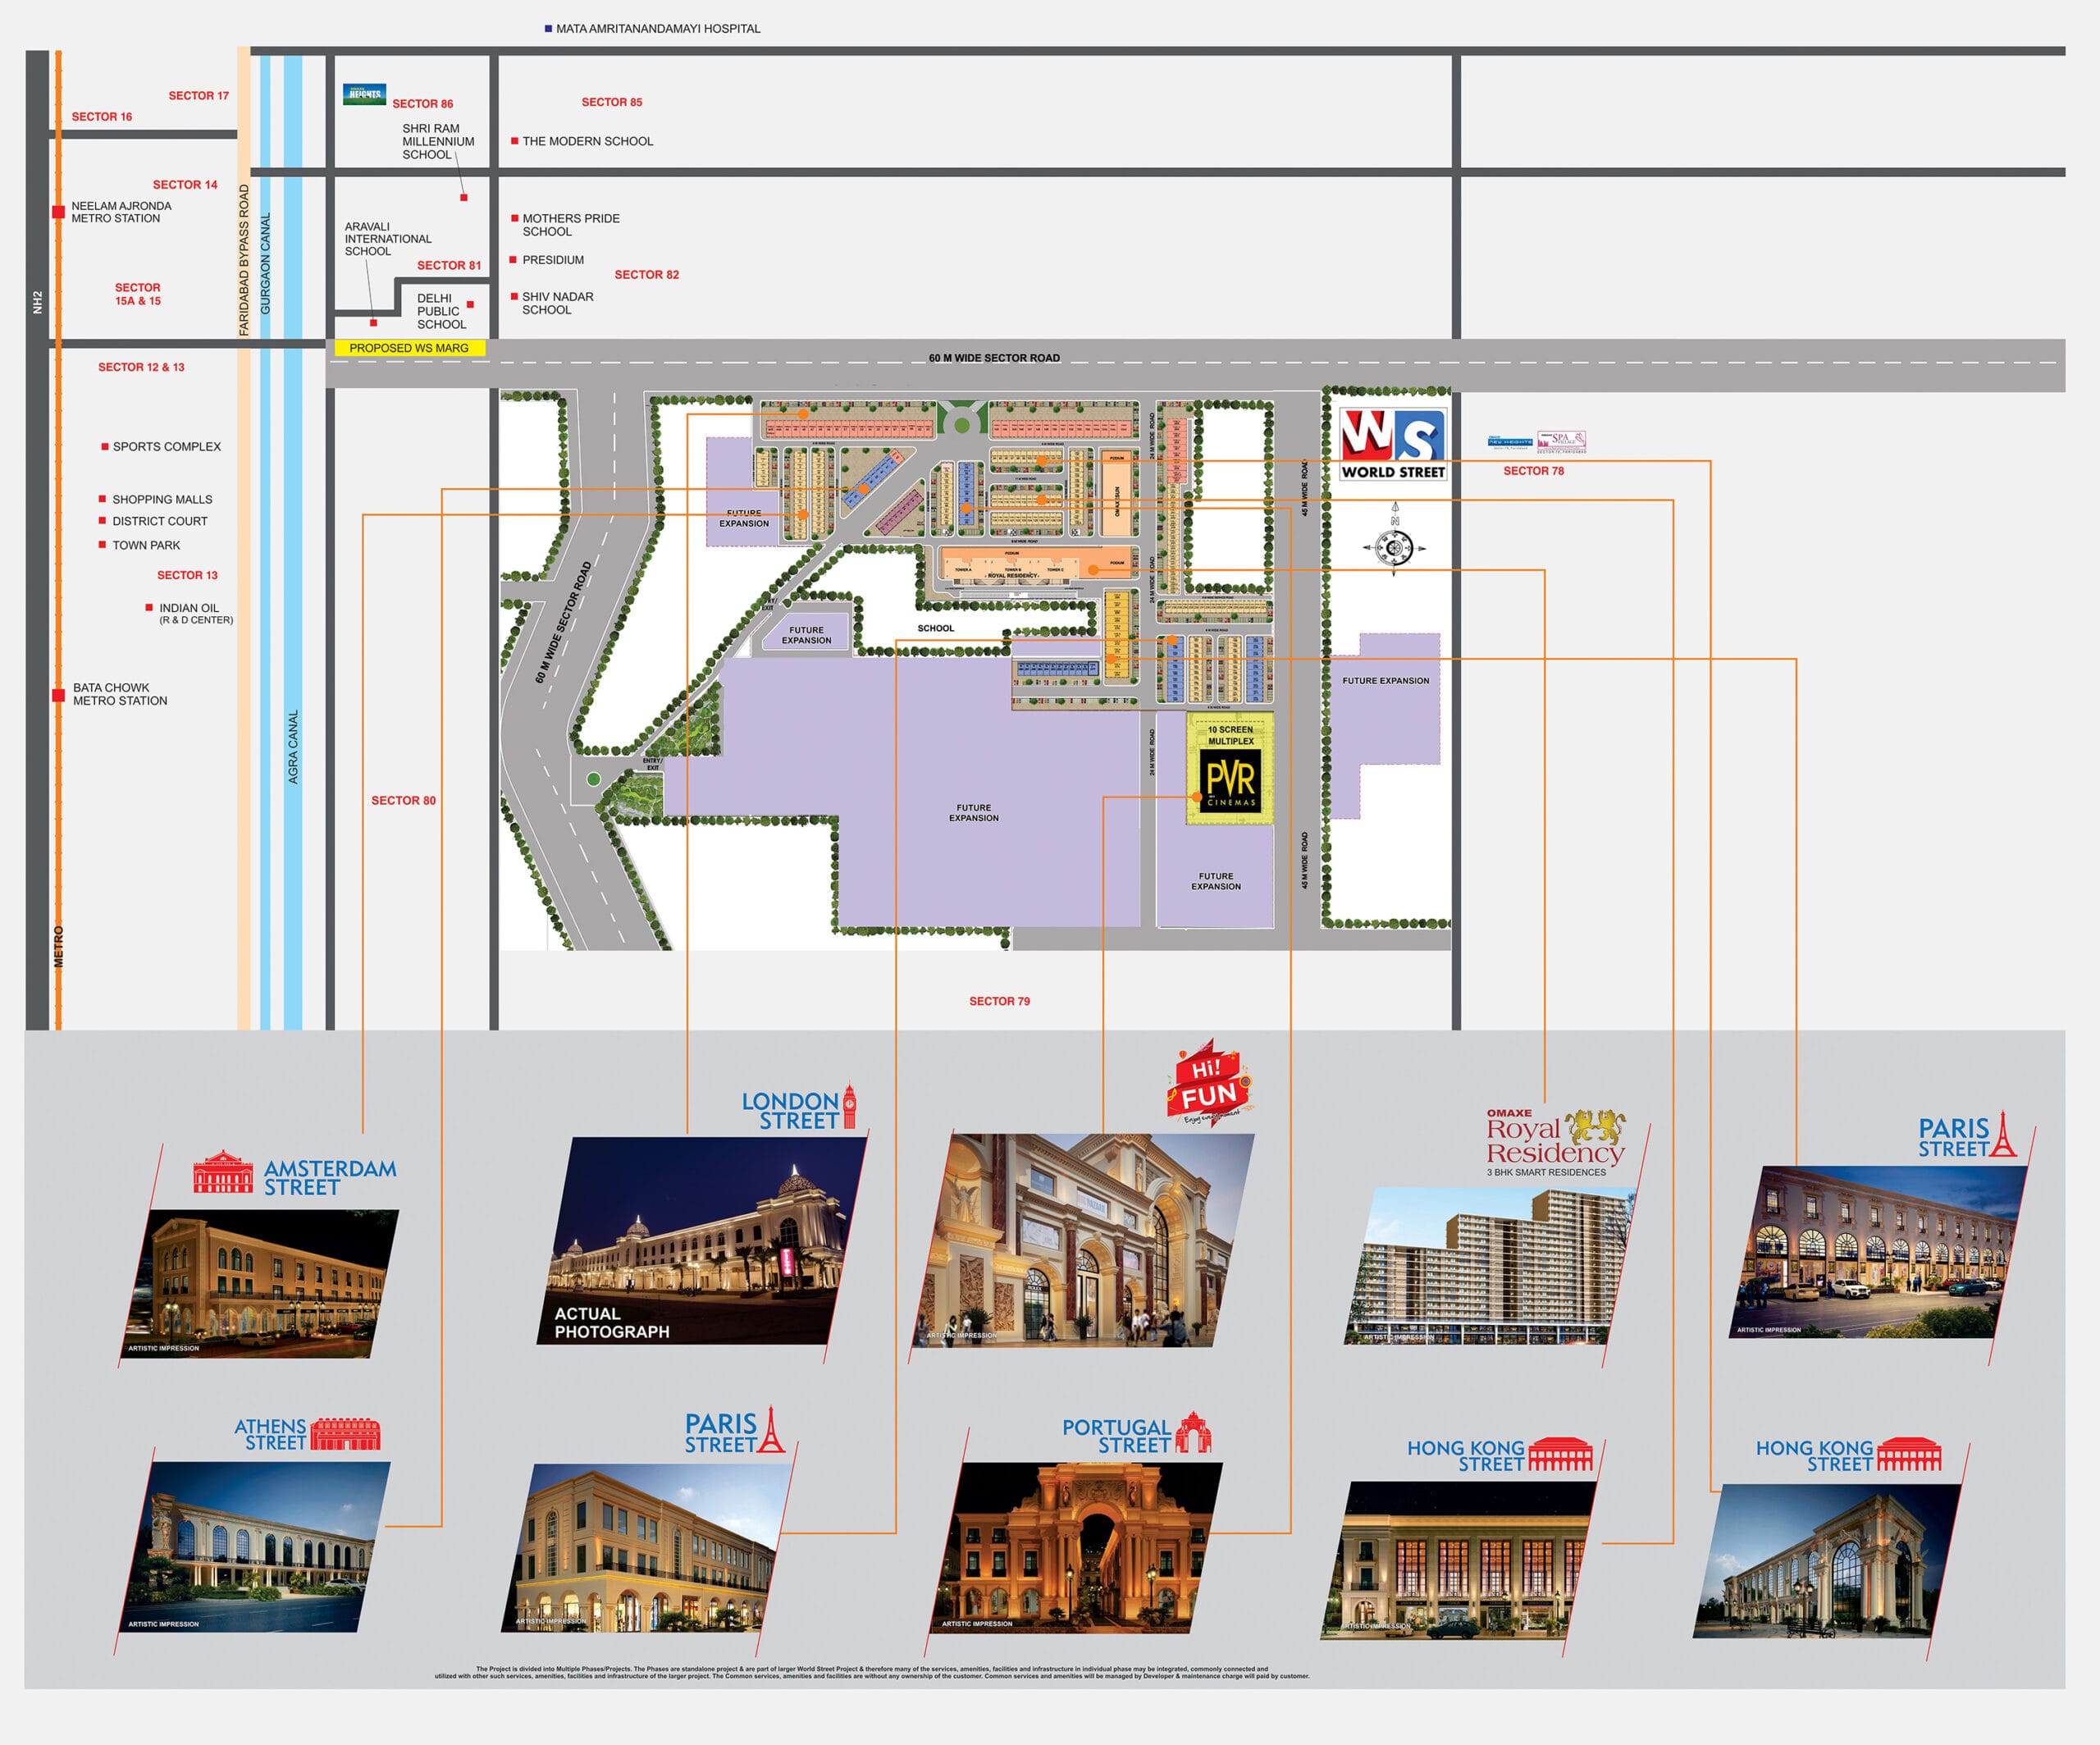The height and width of the screenshot is (1745, 2100).
Task: Click the Mata Amritanandamayi Hospital label
Action: tap(657, 29)
